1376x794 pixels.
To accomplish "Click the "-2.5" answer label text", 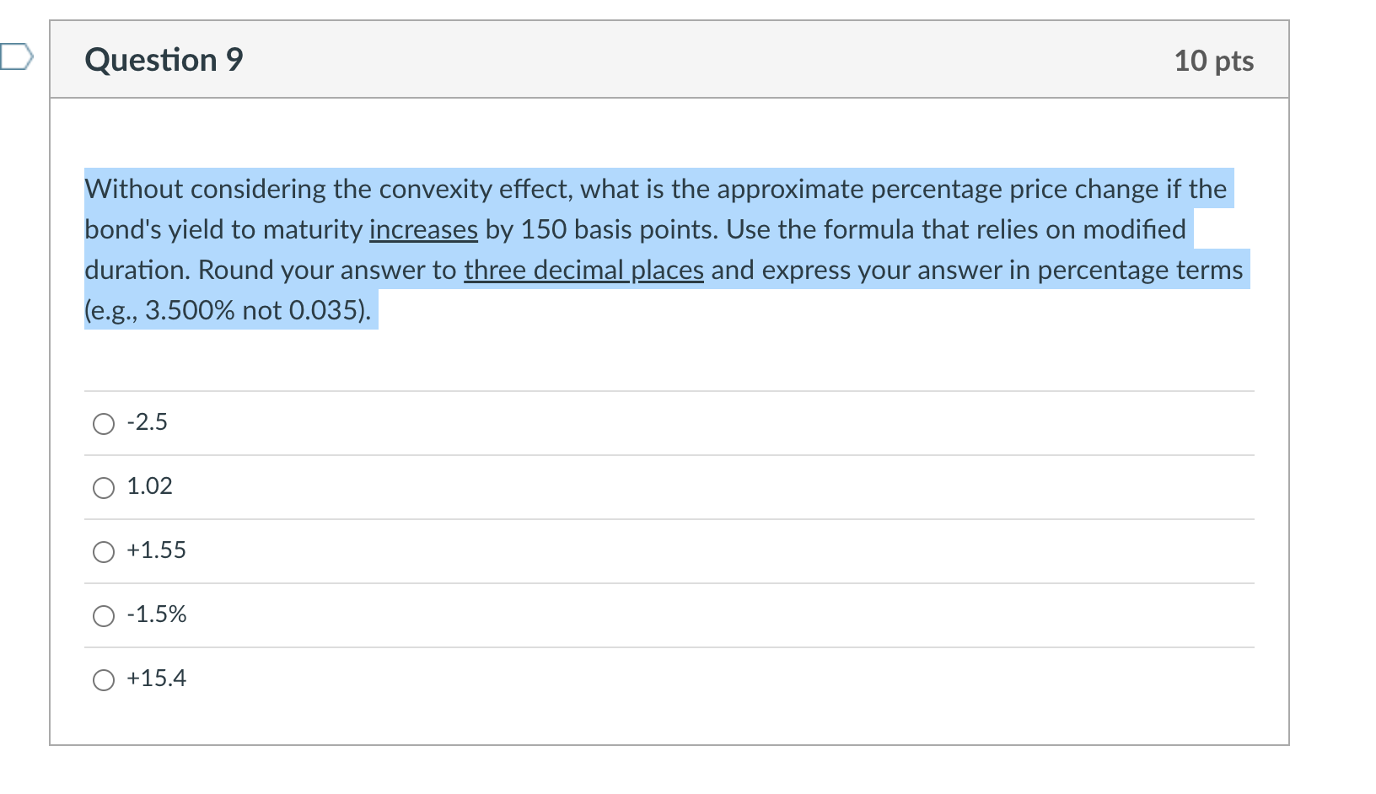I will [148, 421].
